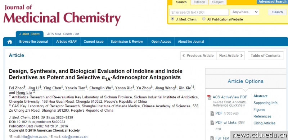Go to Previous Article with left chevron
The image size is (288, 140).
(x=198, y=56)
